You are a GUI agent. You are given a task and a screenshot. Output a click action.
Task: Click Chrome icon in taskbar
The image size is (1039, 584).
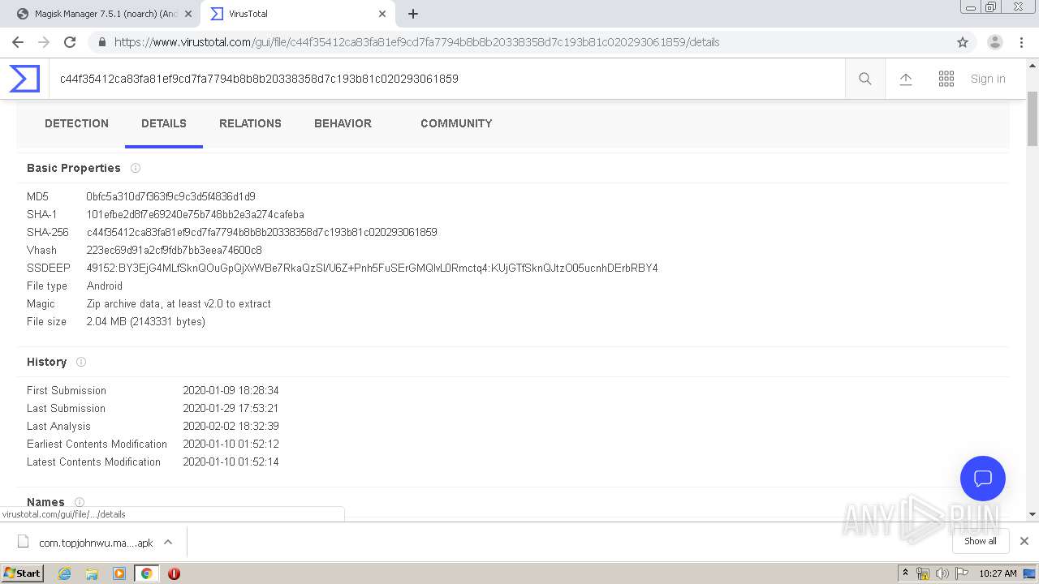(146, 573)
